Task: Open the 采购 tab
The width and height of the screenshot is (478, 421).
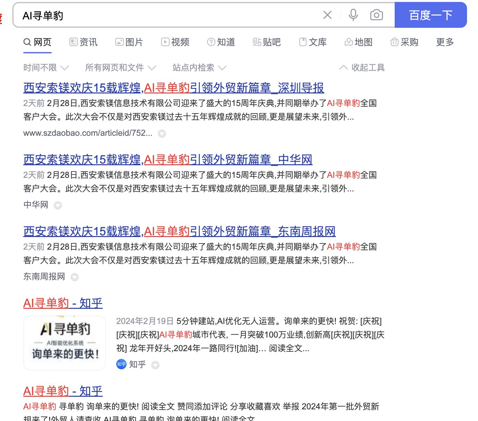Action: (404, 42)
